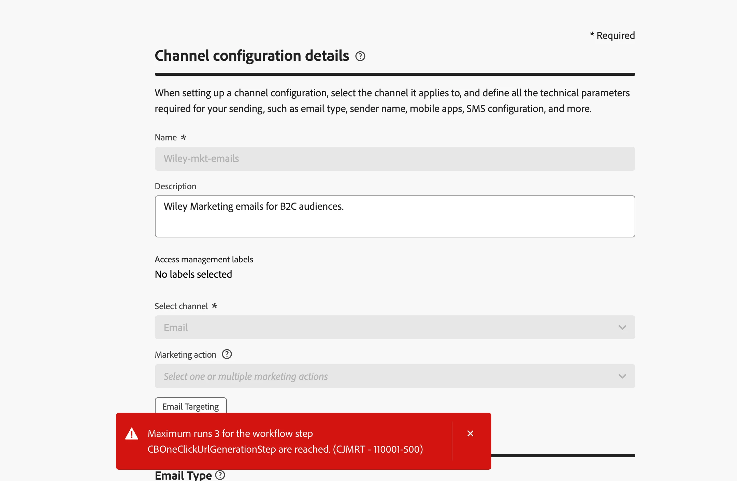The height and width of the screenshot is (481, 737).
Task: Click the Email Type section heading
Action: [183, 475]
